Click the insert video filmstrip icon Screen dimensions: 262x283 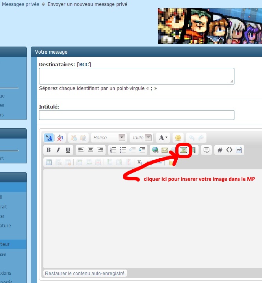pyautogui.click(x=193, y=150)
